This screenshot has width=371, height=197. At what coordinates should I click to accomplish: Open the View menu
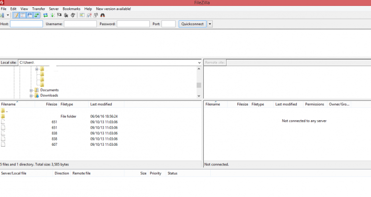(x=24, y=9)
